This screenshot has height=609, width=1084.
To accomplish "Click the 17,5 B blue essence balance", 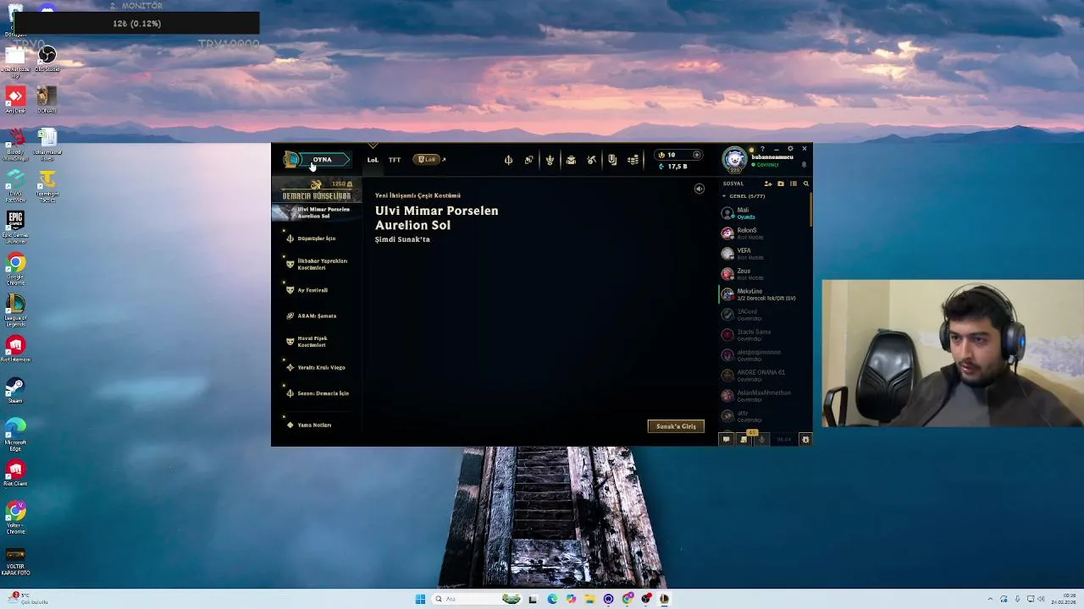I will 674,167.
